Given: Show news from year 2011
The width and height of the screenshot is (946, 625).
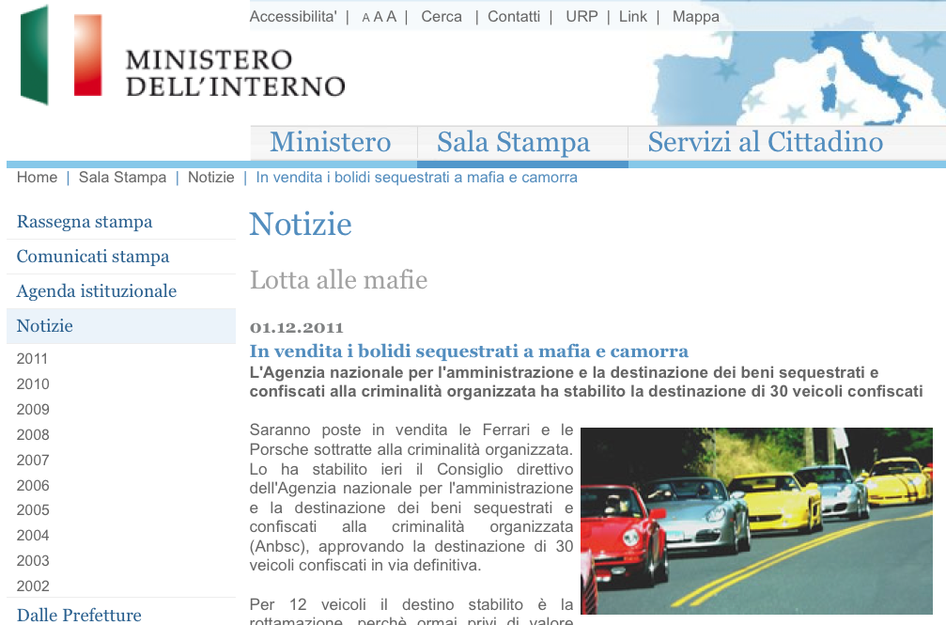Looking at the screenshot, I should [x=32, y=359].
